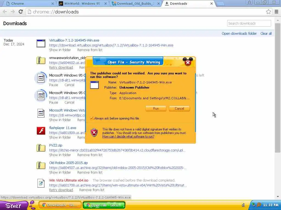Screen dimensions: 281x210
Task: Click the taskbar clock showing 11:33 PM
Action: [x=271, y=205]
